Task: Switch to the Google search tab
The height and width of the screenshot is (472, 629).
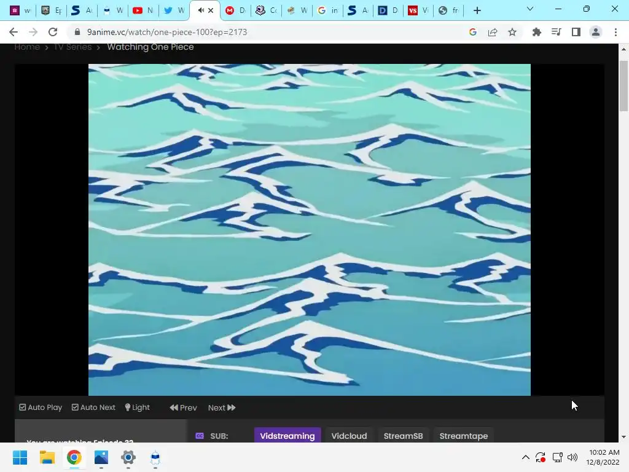Action: (x=328, y=10)
